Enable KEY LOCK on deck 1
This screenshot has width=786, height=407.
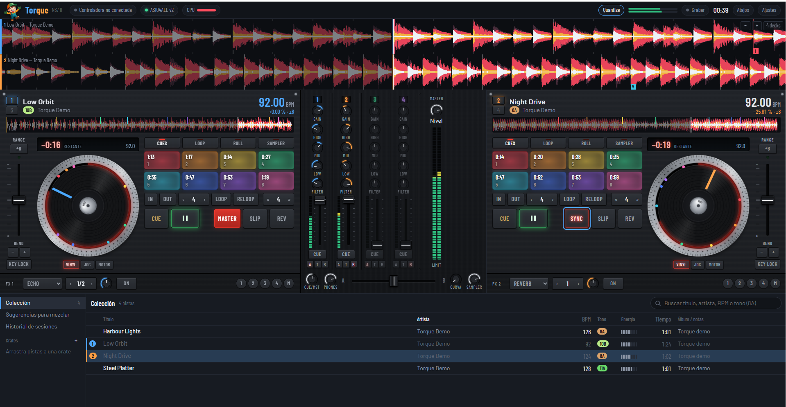tap(19, 264)
